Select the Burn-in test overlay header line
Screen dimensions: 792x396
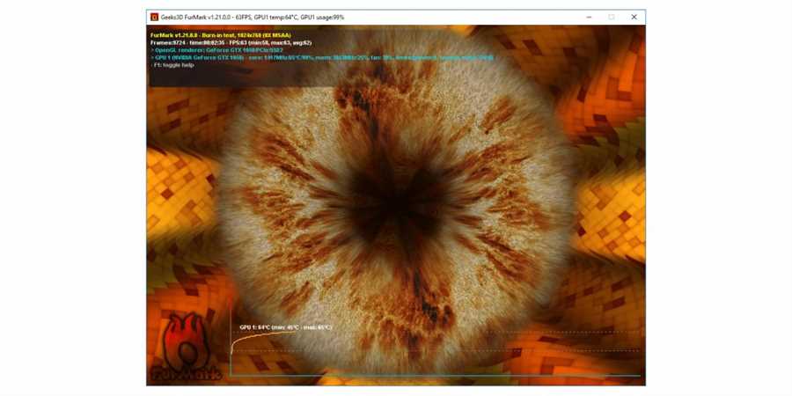tap(220, 35)
